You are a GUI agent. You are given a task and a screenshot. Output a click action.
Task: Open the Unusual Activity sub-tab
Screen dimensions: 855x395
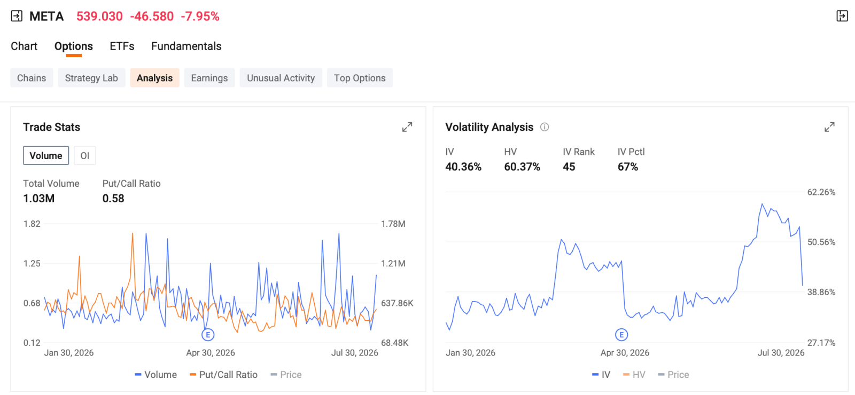281,78
